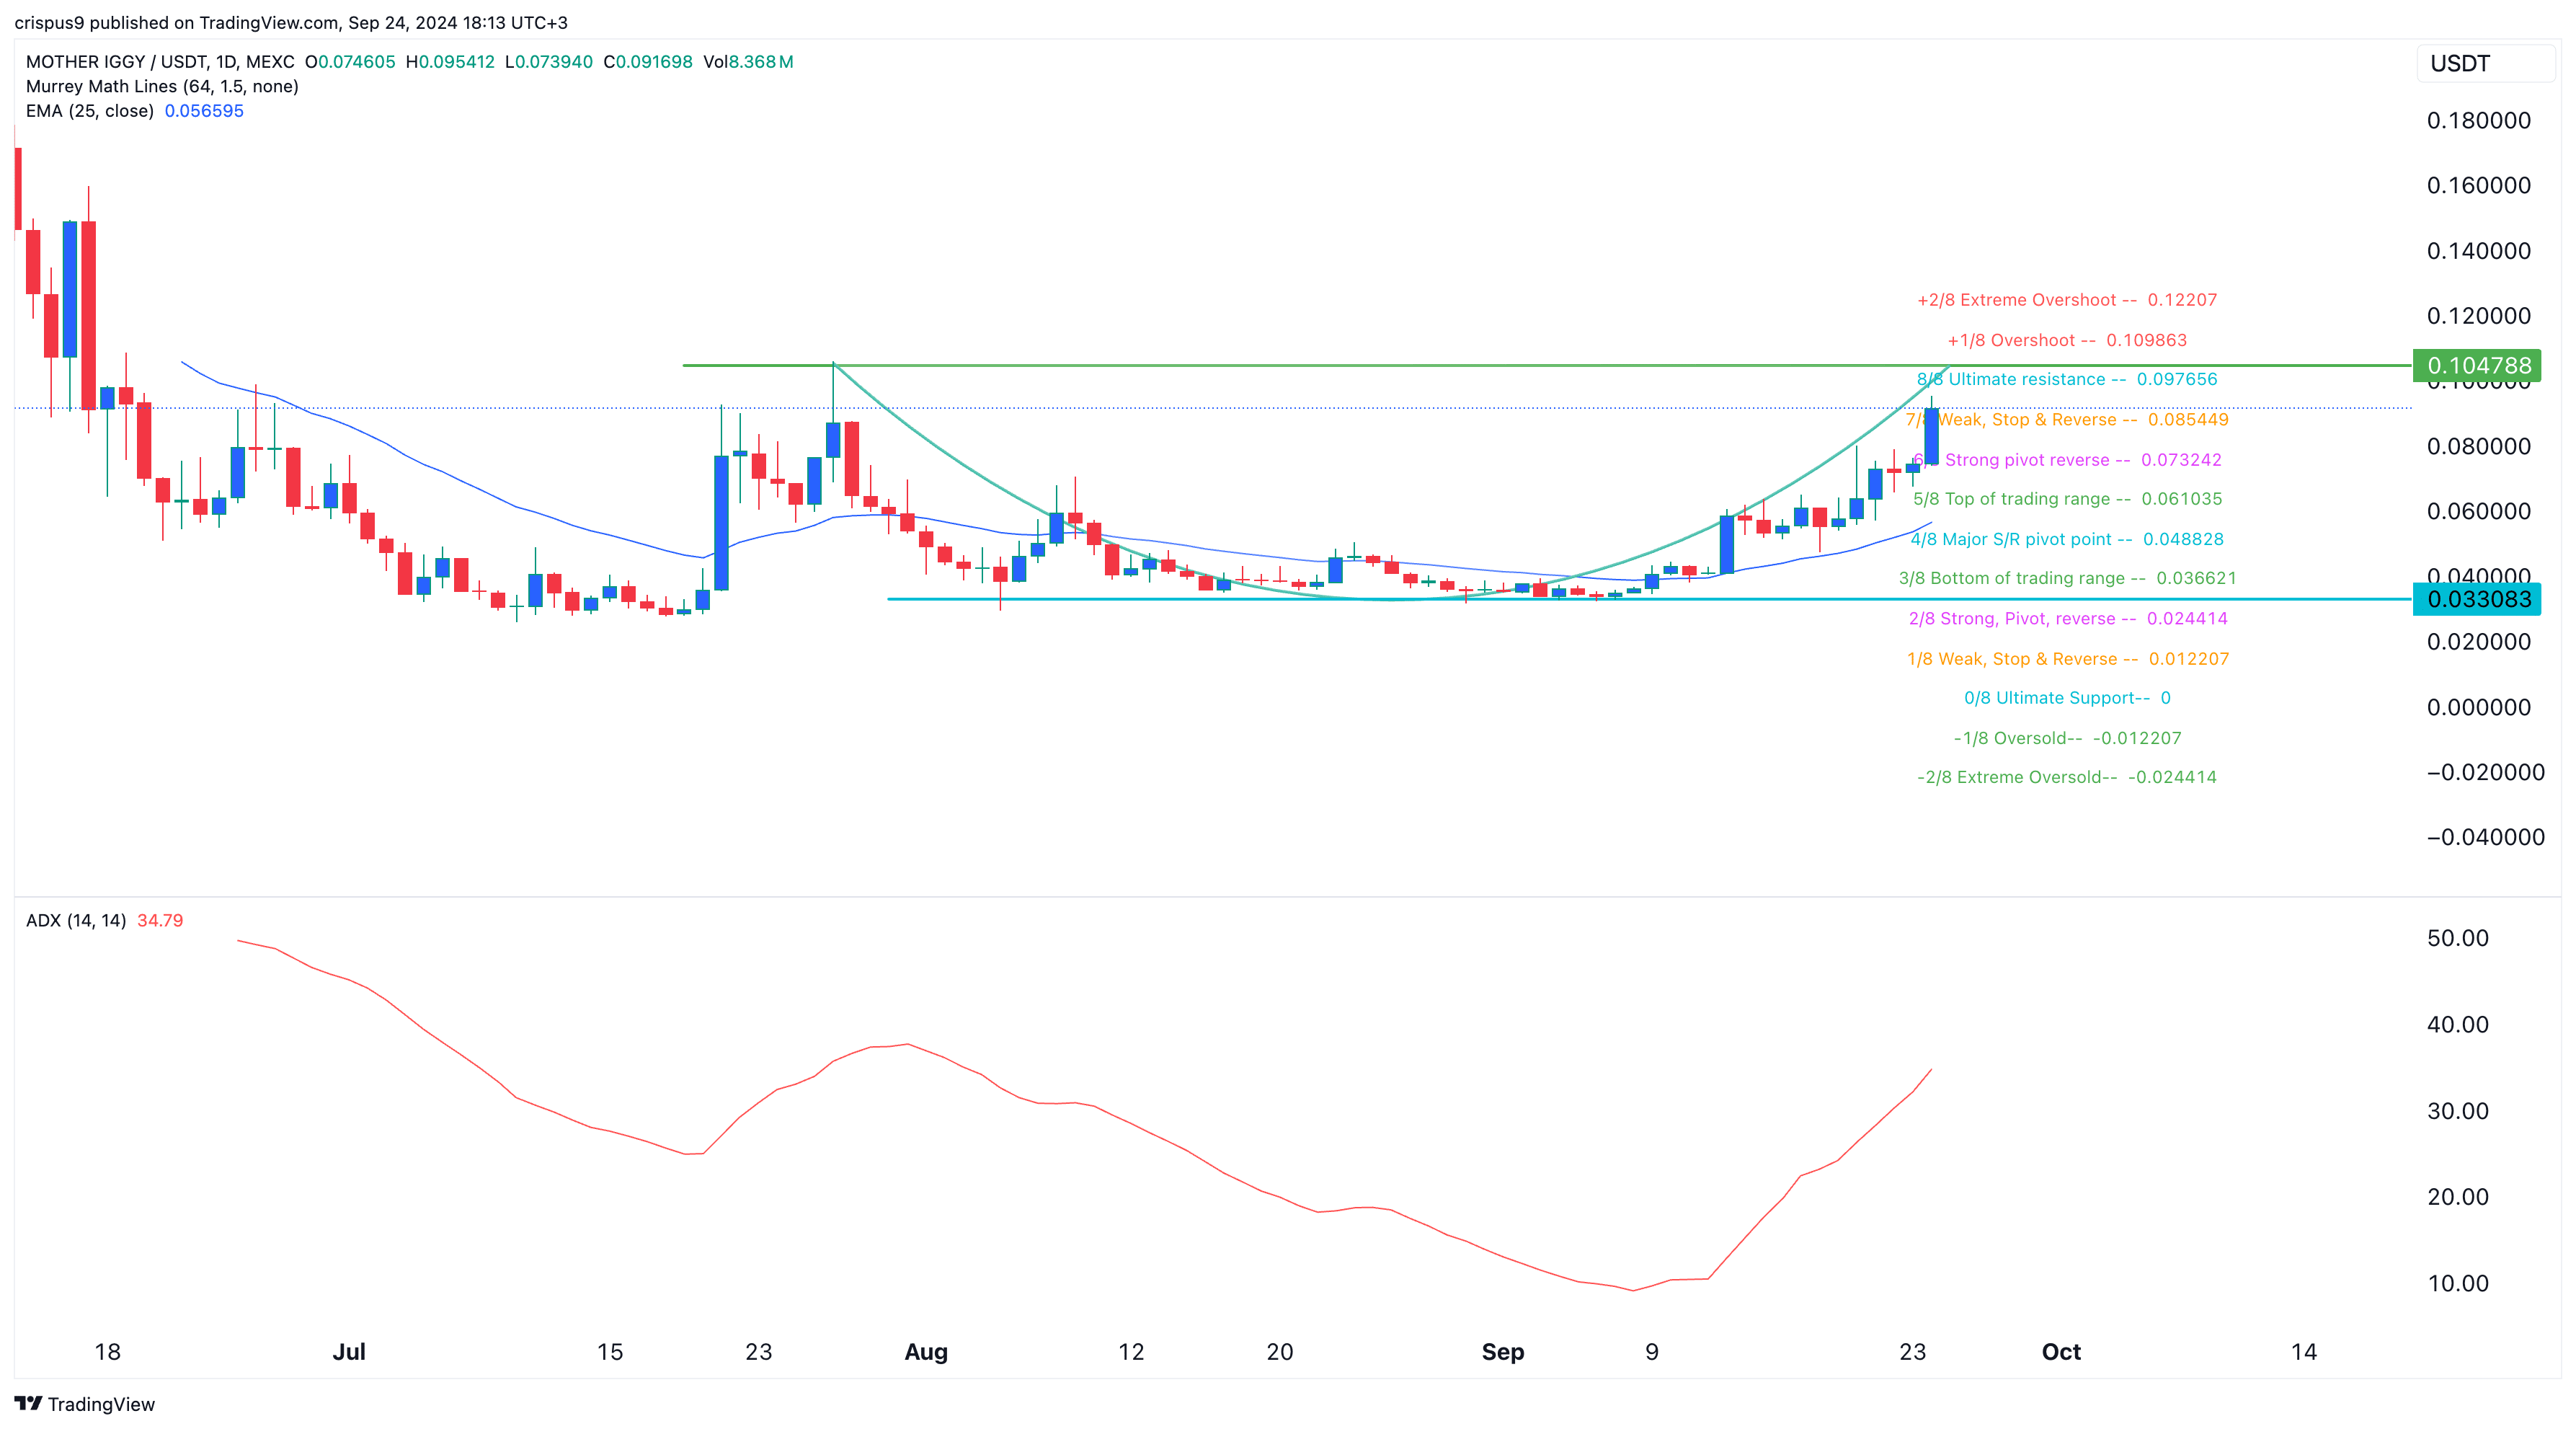Select the cyan 0.033083 price label
This screenshot has width=2576, height=1429.
tap(2477, 599)
